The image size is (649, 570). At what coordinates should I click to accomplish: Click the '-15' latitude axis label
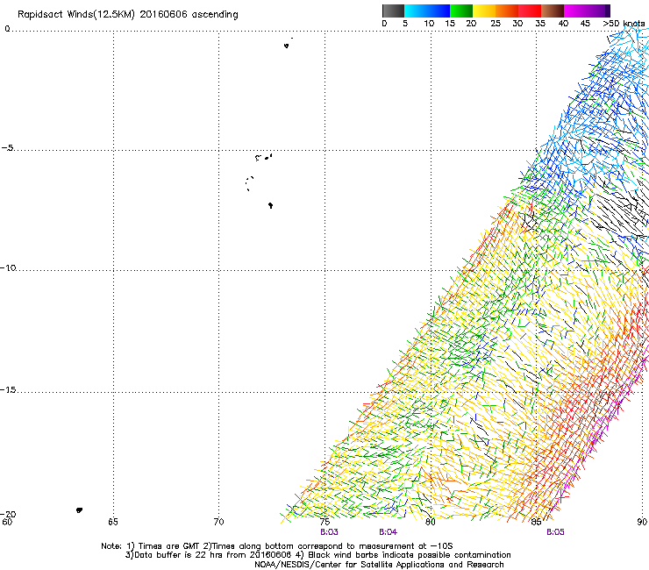point(8,389)
